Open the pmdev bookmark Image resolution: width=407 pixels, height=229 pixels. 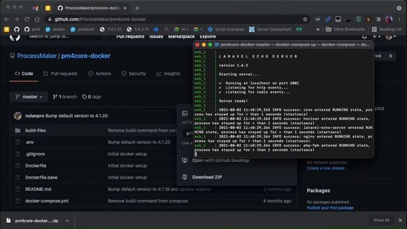pyautogui.click(x=55, y=29)
